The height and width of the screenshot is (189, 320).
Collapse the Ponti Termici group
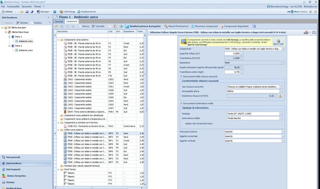point(58,170)
